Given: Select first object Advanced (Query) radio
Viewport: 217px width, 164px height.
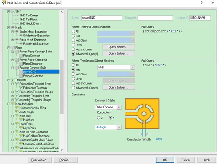Looking at the screenshot, I should coord(73,54).
